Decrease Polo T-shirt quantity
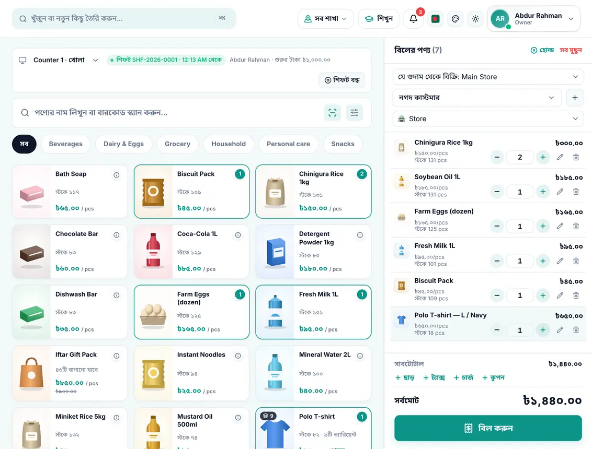This screenshot has height=449, width=592. click(497, 330)
